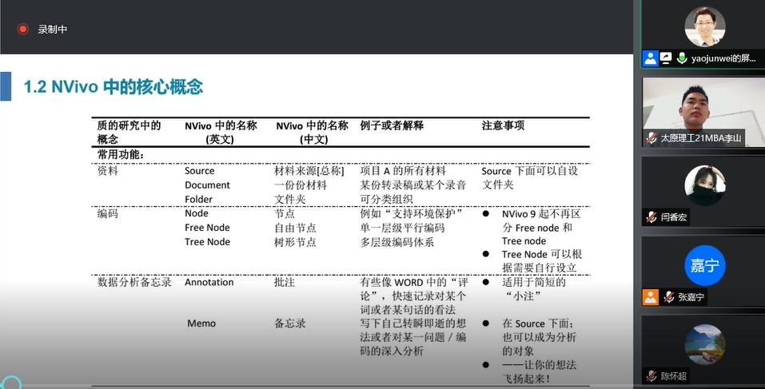
Task: Click the blue 嘉宁 avatar circle
Action: (704, 265)
